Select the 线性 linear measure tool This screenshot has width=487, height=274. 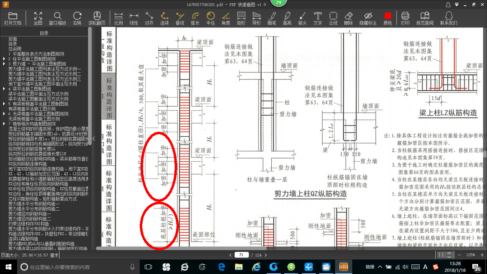(134, 19)
